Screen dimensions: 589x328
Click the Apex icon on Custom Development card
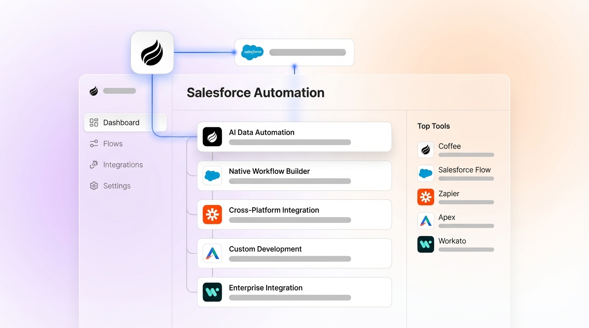(x=212, y=253)
